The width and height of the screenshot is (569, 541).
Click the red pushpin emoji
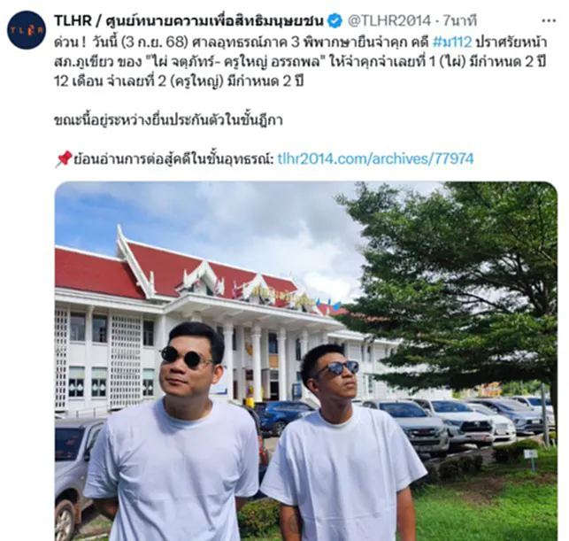tap(63, 159)
